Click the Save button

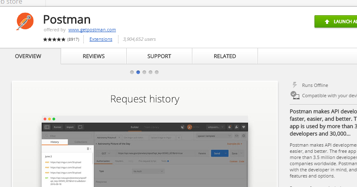click(234, 153)
